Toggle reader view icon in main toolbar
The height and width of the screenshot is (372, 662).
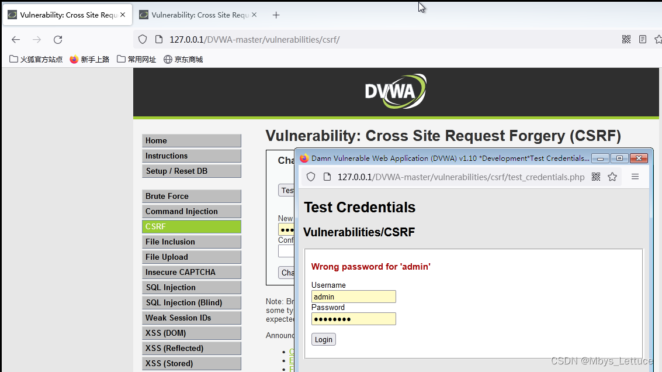[643, 39]
